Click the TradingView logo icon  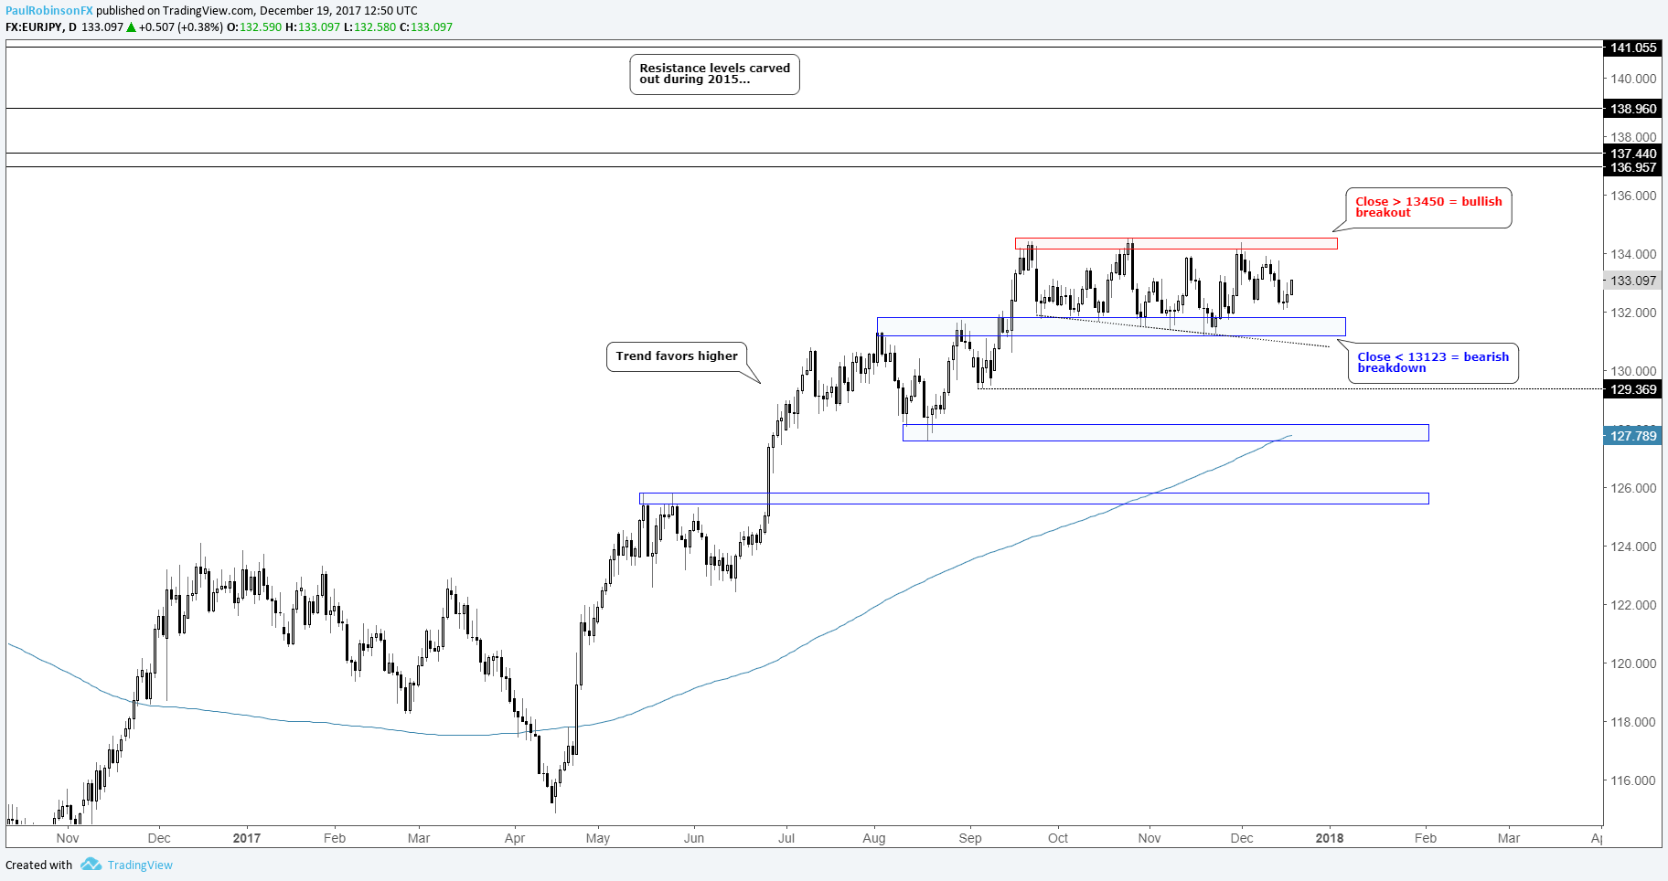(x=91, y=865)
